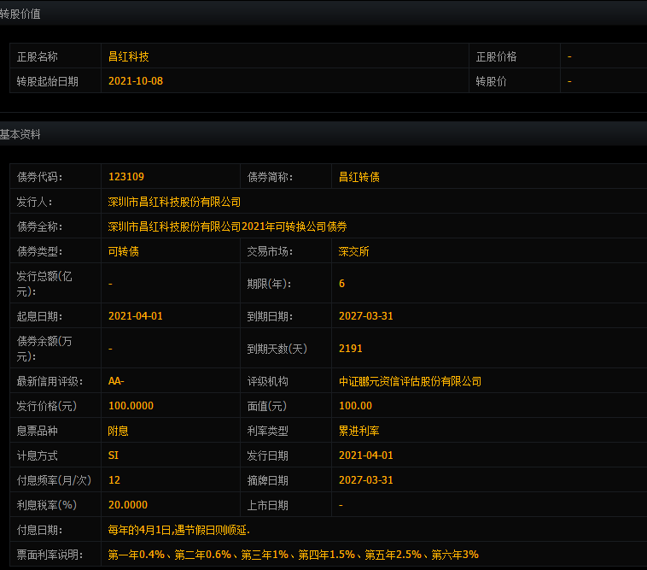Viewport: 647px width, 570px height.
Task: Click the 评级机构 label
Action: point(267,381)
